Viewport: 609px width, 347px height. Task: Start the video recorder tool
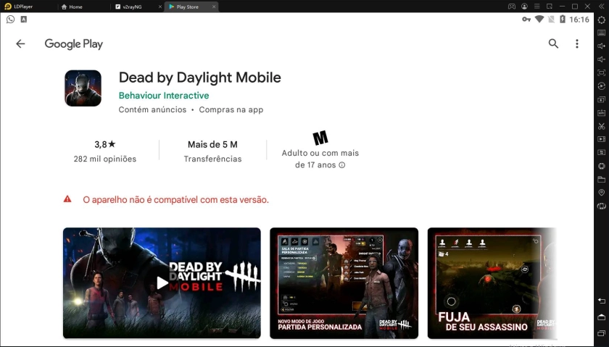[x=601, y=139]
